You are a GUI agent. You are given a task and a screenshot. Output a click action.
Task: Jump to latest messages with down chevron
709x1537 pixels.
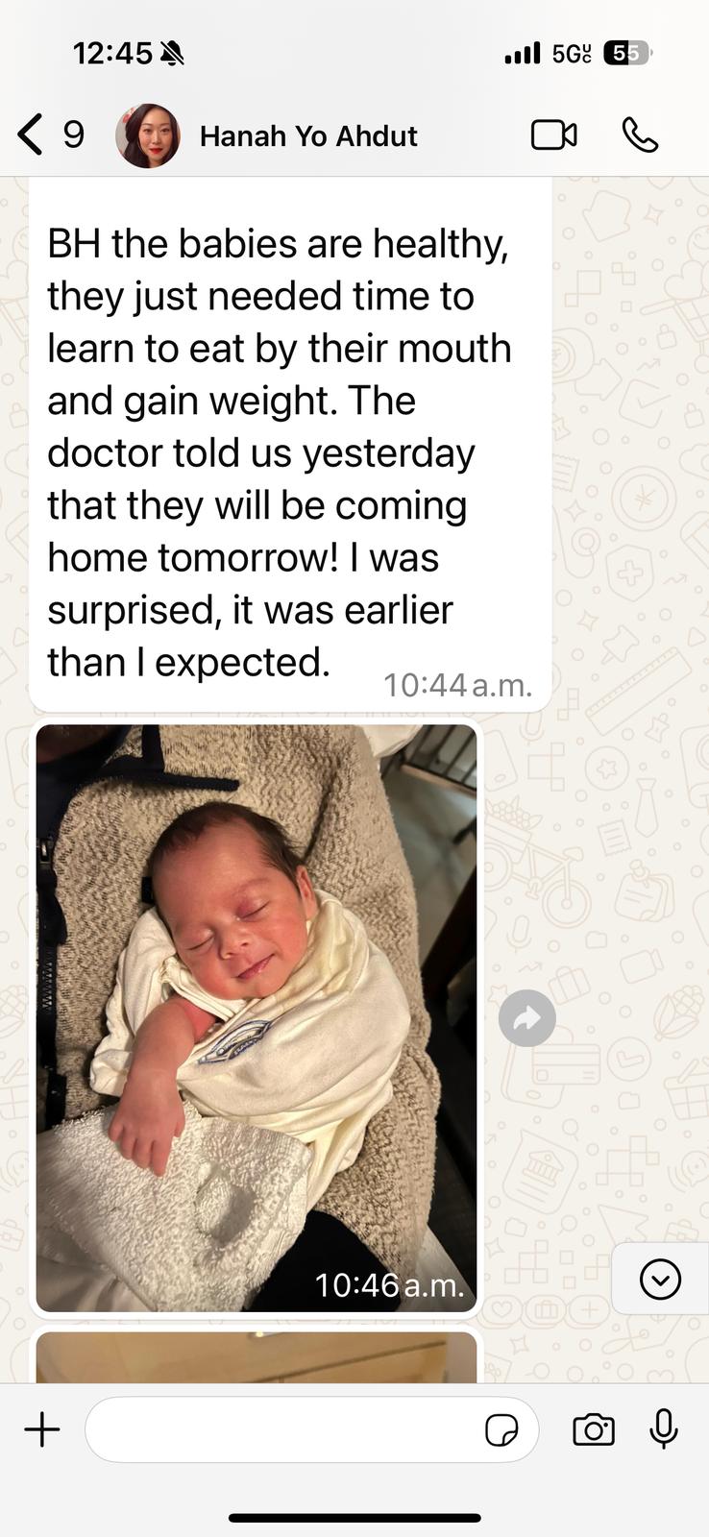point(660,1280)
